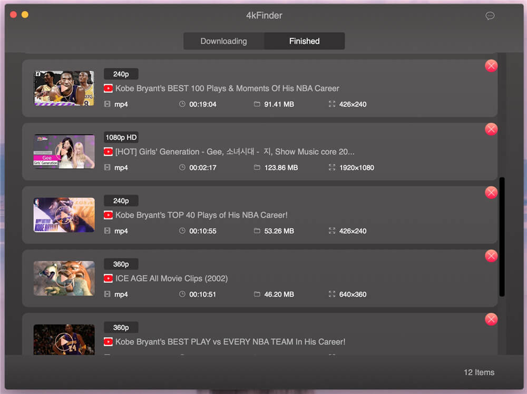Select the Finished tab
Image resolution: width=527 pixels, height=394 pixels.
(x=304, y=41)
